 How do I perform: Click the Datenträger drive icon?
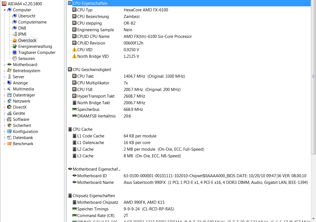[9, 95]
